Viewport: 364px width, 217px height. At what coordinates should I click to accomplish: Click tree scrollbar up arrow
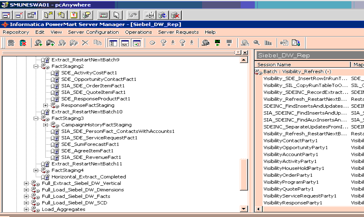243,60
